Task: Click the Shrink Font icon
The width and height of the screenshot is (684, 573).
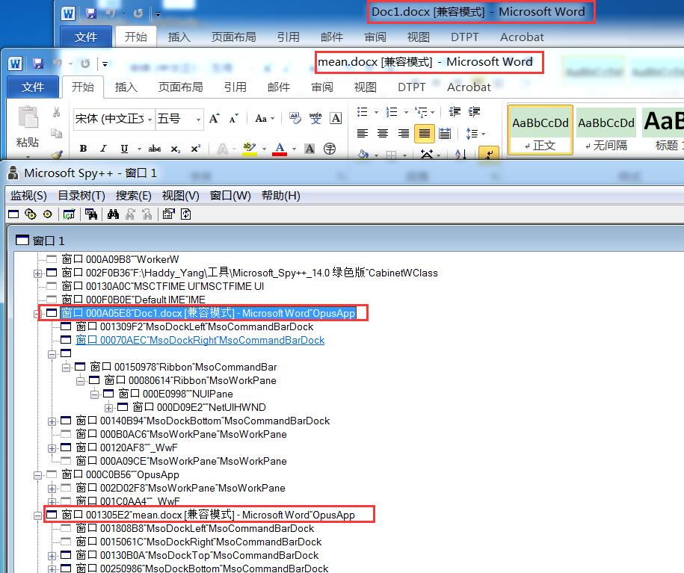Action: tap(234, 119)
